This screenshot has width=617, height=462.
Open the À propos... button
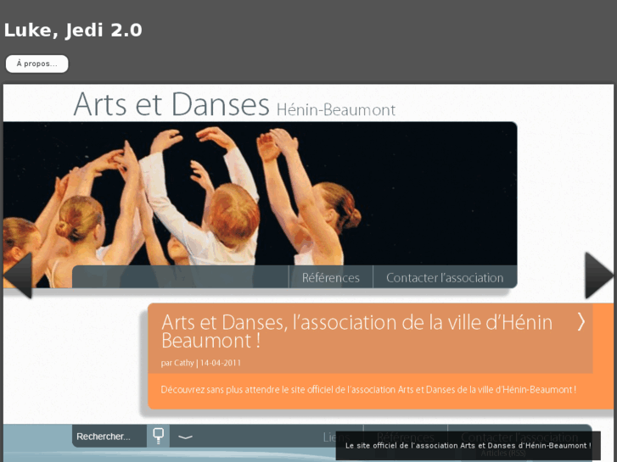pos(37,64)
